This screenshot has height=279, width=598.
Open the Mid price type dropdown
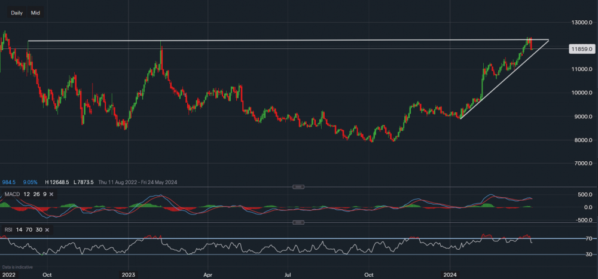(x=35, y=12)
